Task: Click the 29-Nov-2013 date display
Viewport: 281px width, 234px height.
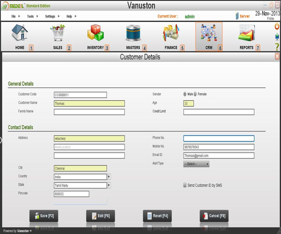Action: click(x=268, y=13)
